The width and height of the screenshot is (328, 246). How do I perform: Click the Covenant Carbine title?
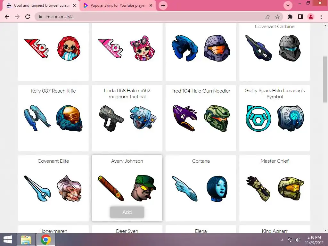point(275,27)
